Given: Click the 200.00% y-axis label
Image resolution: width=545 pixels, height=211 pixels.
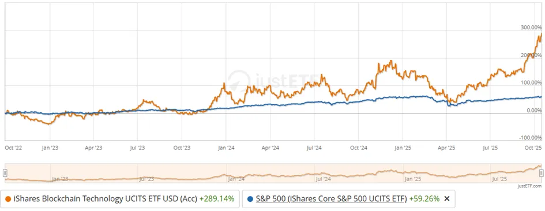Looking at the screenshot, I should click(531, 55).
